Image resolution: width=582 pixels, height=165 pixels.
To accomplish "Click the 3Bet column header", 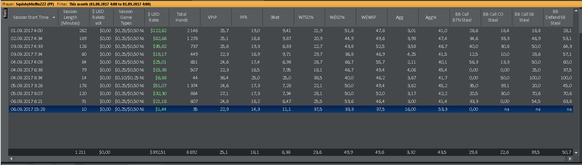I will click(x=275, y=17).
